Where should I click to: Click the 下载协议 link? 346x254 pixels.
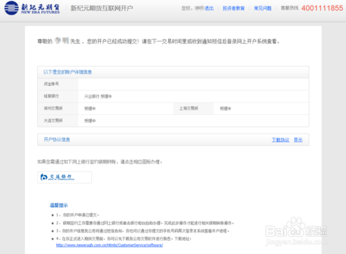280,140
